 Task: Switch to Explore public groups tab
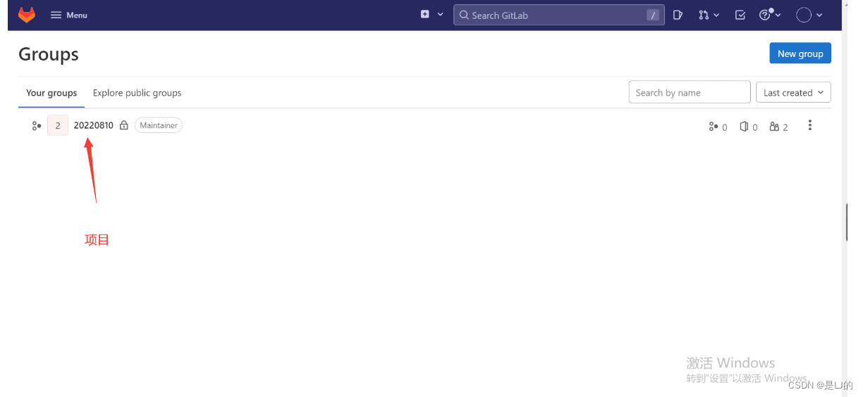click(137, 93)
